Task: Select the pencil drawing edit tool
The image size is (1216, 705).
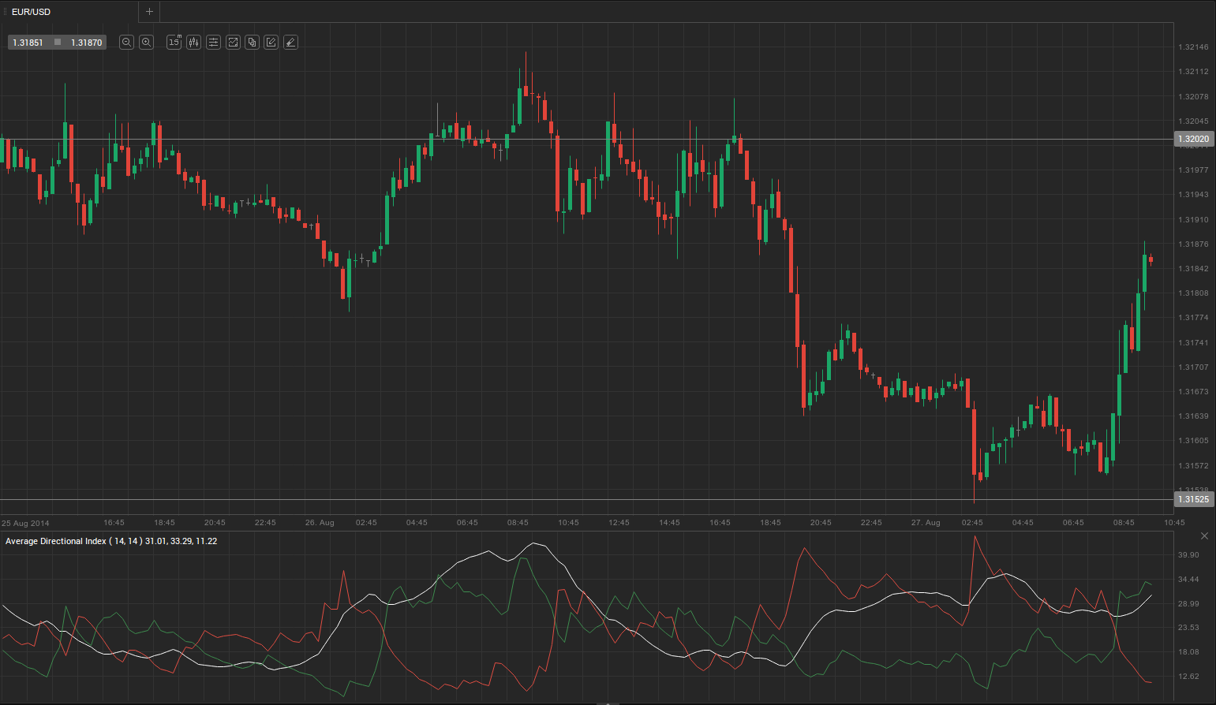Action: (x=271, y=43)
